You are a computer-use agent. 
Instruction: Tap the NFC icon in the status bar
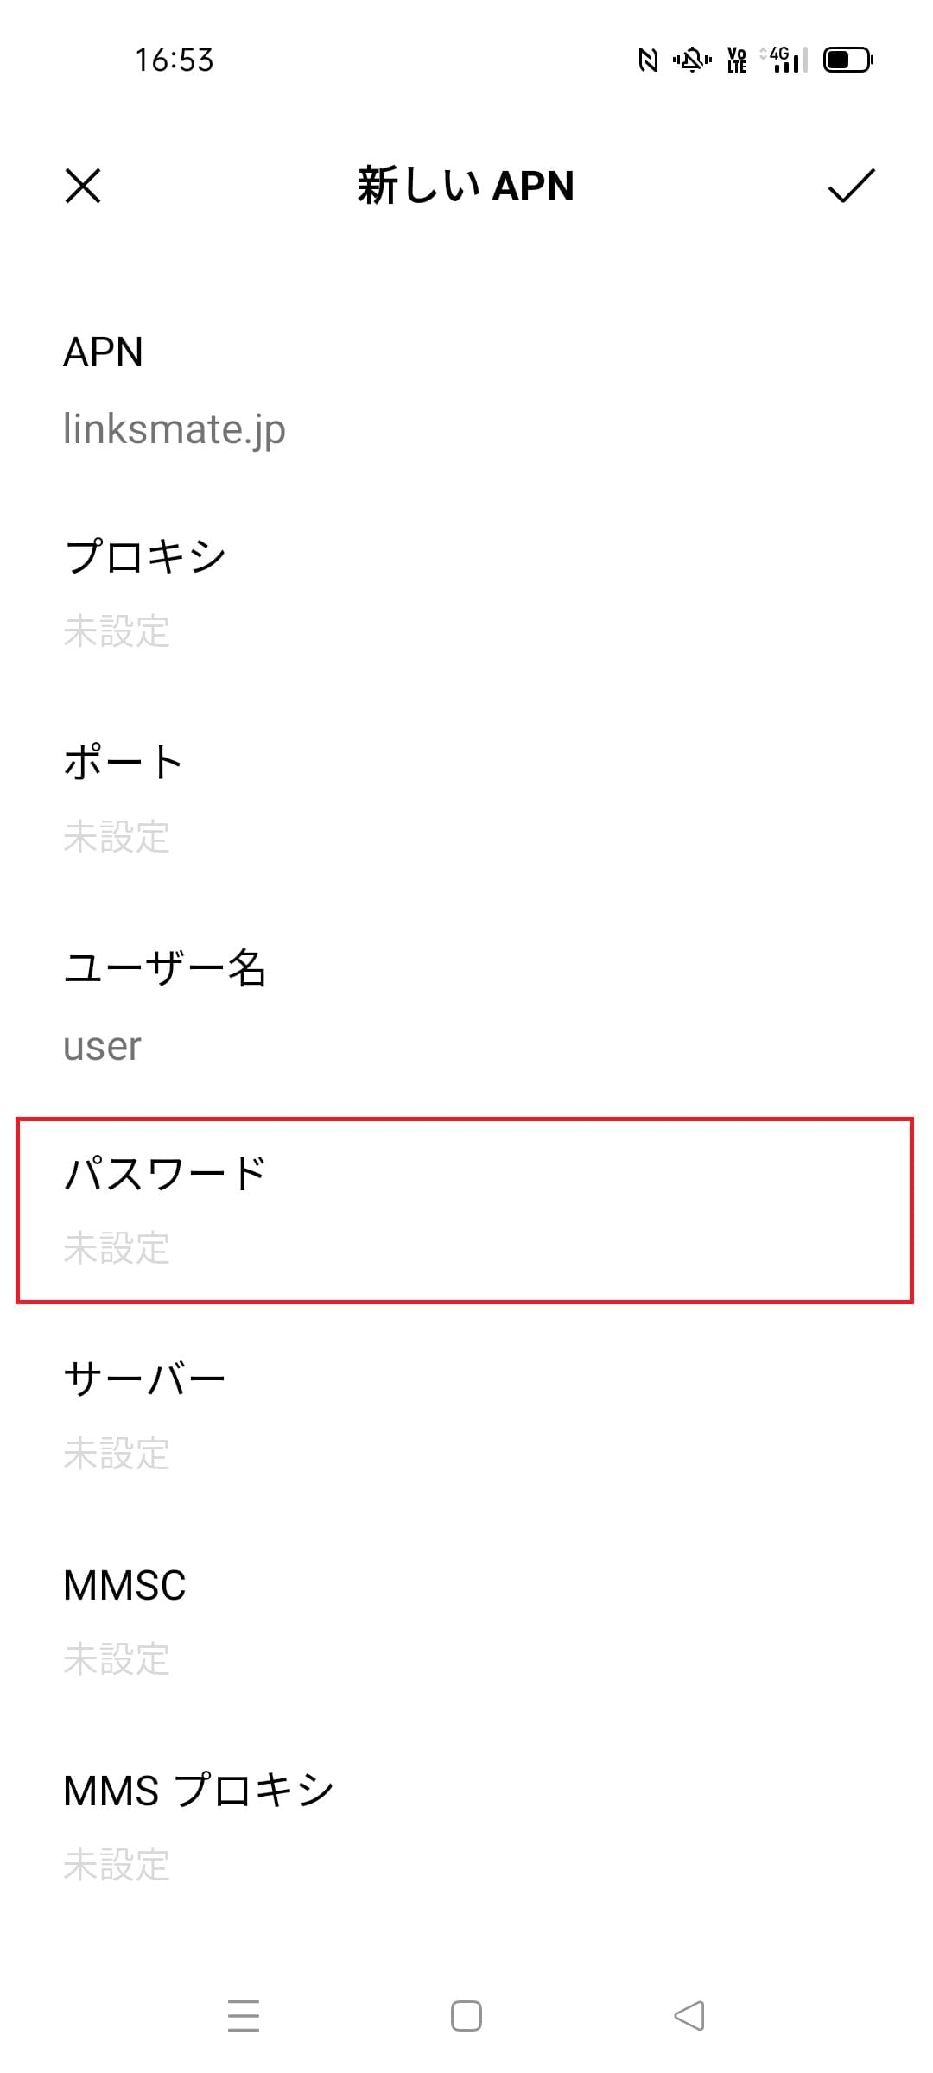point(647,60)
